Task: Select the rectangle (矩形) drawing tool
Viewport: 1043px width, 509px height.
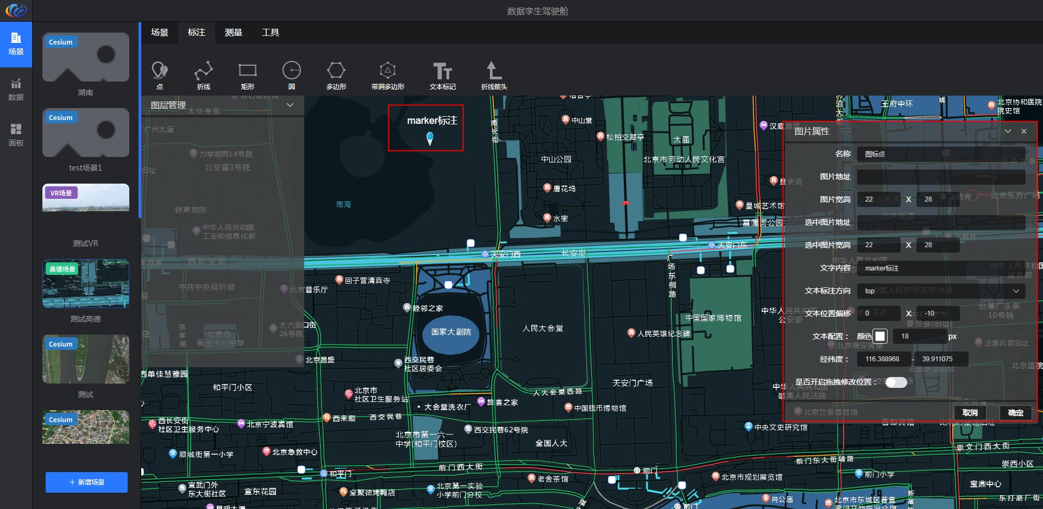Action: (247, 74)
